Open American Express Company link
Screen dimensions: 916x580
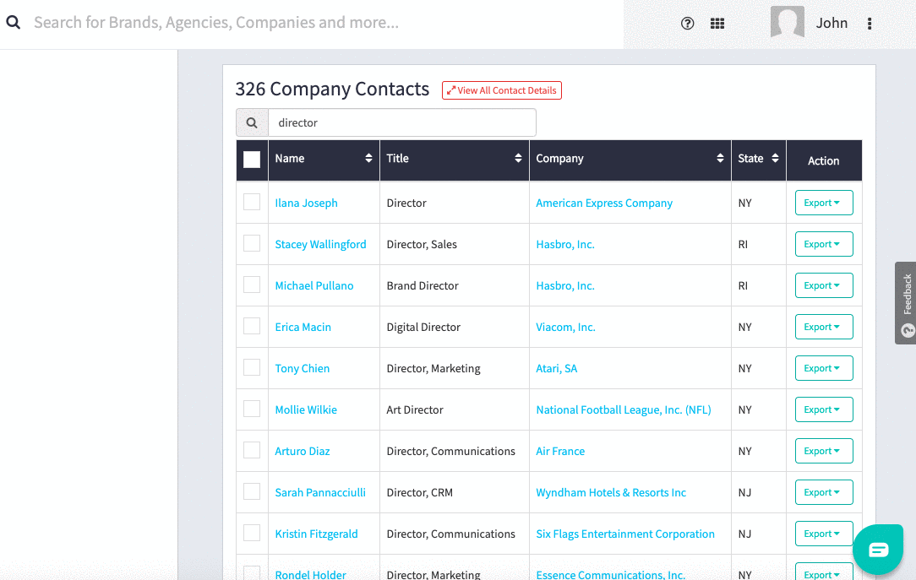click(604, 203)
